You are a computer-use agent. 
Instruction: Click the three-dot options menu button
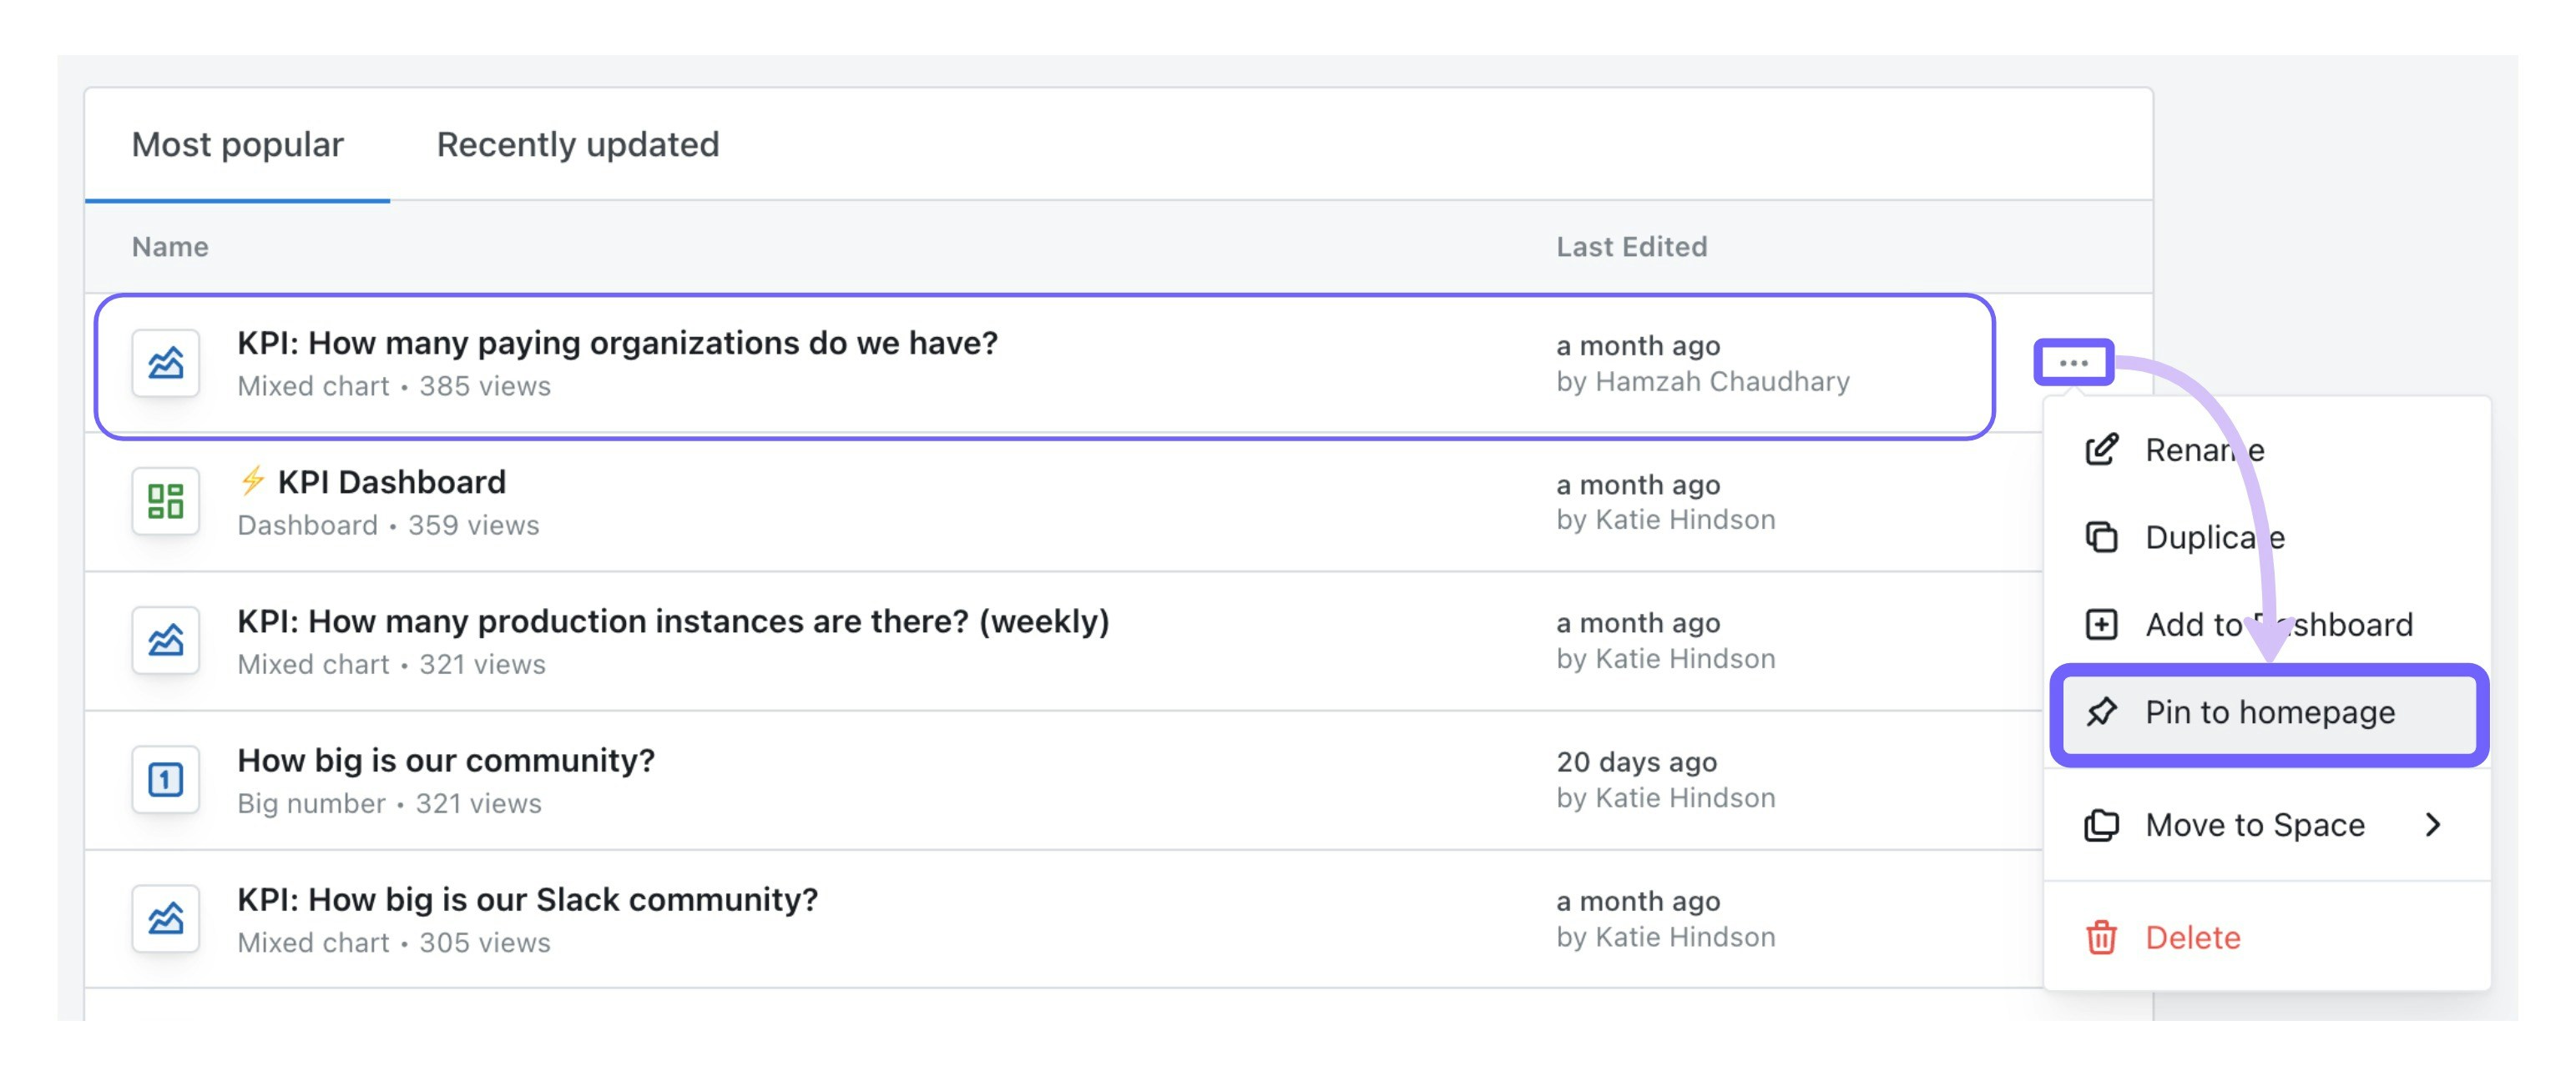click(x=2073, y=362)
